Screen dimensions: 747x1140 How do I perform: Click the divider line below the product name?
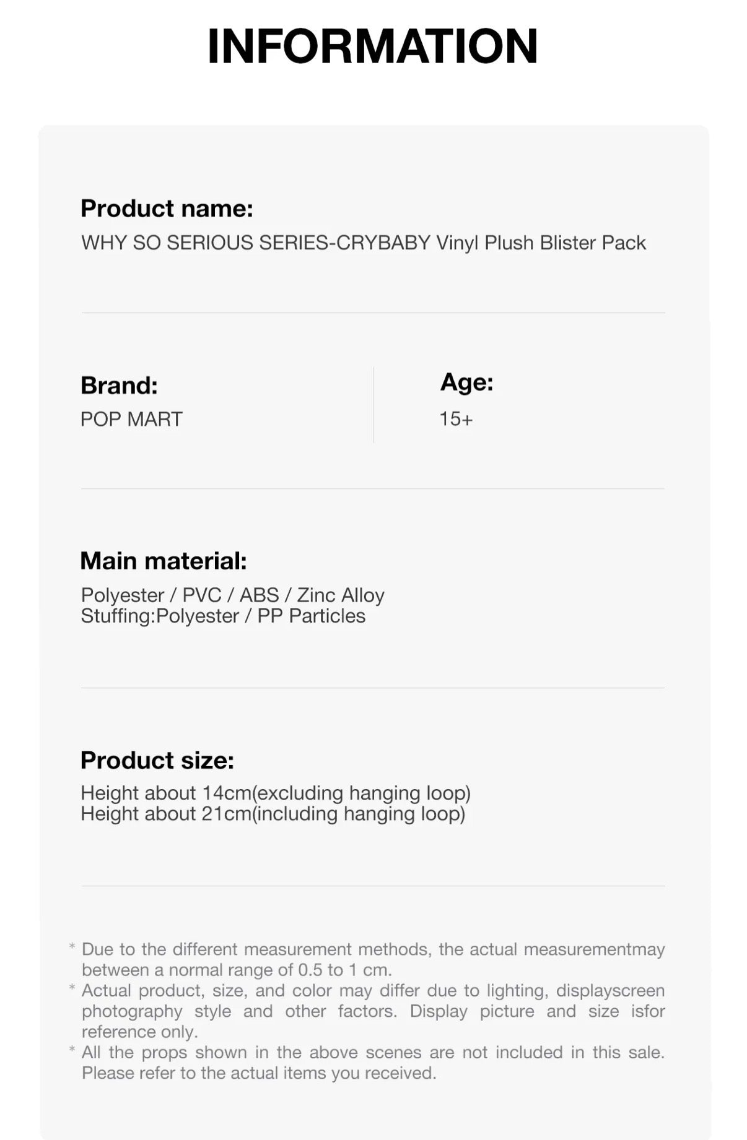point(373,313)
